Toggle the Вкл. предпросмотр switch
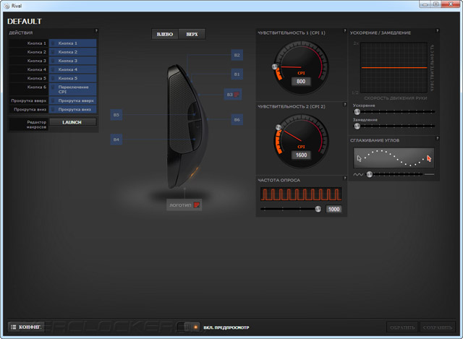 pos(189,327)
